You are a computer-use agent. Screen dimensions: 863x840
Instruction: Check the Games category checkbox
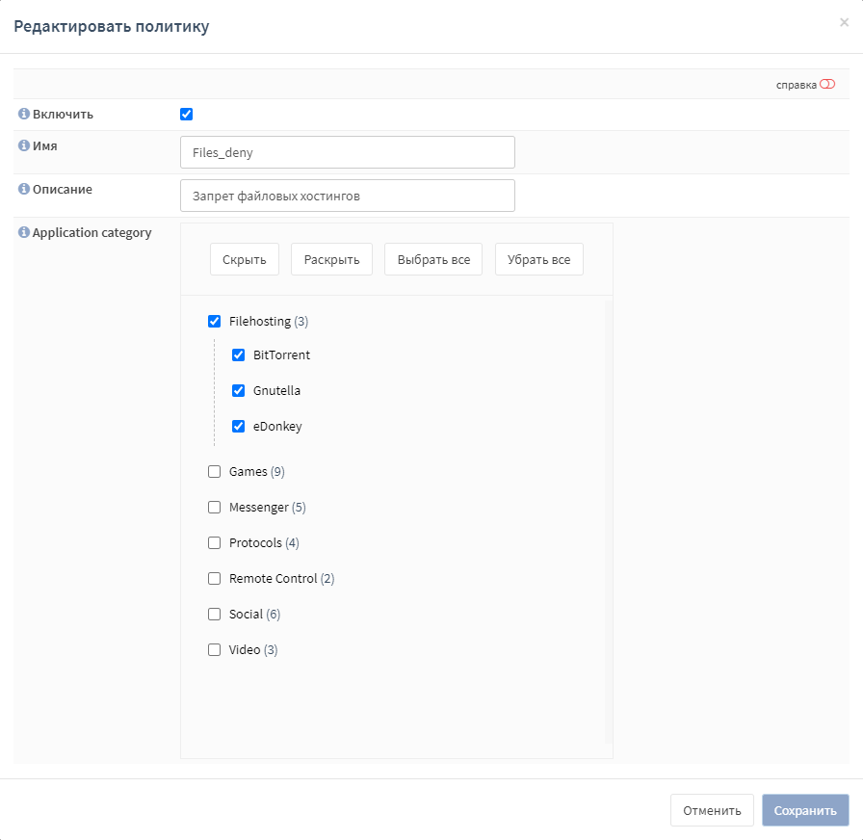[x=214, y=472]
